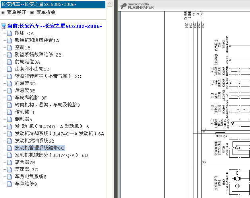Click the title bar 长安汽车--长安之星SC6382-2006-
This screenshot has width=250, height=198.
(x=53, y=4)
